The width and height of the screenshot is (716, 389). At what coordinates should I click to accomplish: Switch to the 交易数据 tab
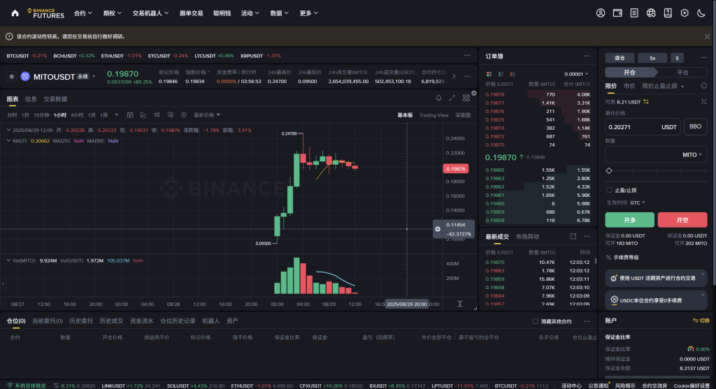[55, 98]
